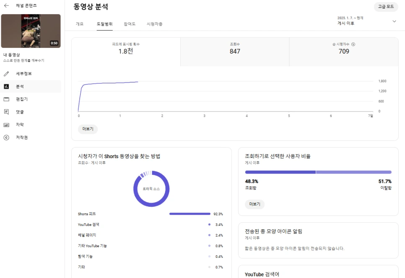Switch to the 개요 tab
405x278 pixels.
(80, 24)
